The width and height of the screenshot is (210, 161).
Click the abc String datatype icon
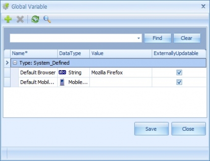click(62, 72)
